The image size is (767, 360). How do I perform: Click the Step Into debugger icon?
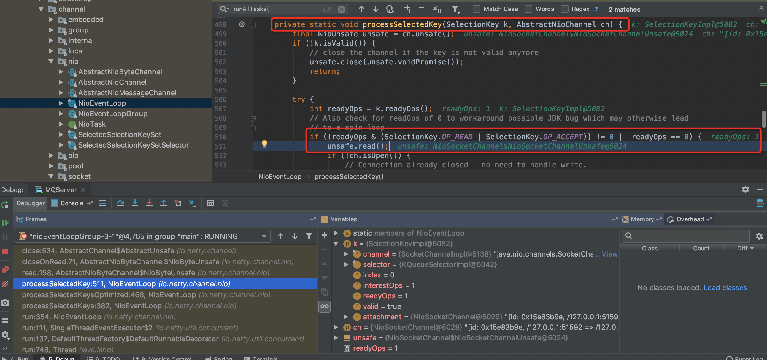pos(135,203)
